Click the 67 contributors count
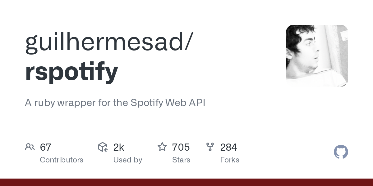Screen dimensions: 373x186 [46, 147]
